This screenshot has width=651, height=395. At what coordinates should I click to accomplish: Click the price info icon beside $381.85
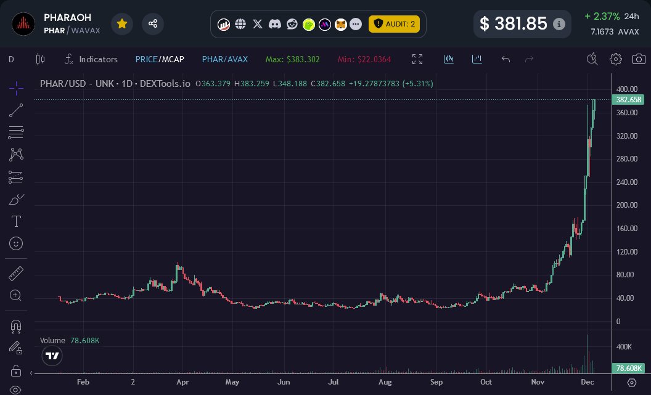(x=559, y=24)
